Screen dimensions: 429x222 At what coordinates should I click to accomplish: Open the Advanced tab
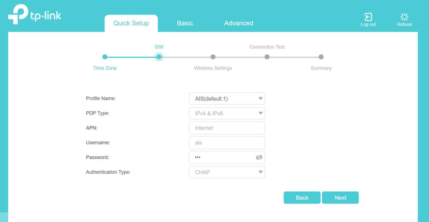click(239, 23)
